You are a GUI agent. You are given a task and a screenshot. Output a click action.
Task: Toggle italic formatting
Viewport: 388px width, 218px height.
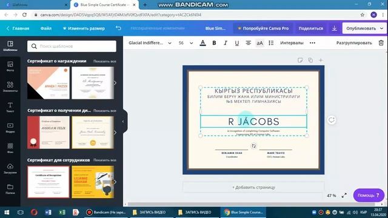point(226,43)
